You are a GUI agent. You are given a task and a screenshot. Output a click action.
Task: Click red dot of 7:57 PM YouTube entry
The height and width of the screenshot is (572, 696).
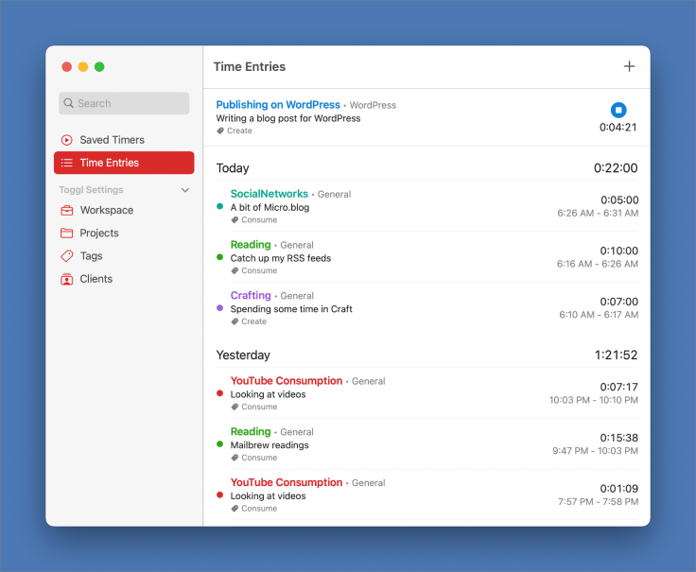click(219, 494)
